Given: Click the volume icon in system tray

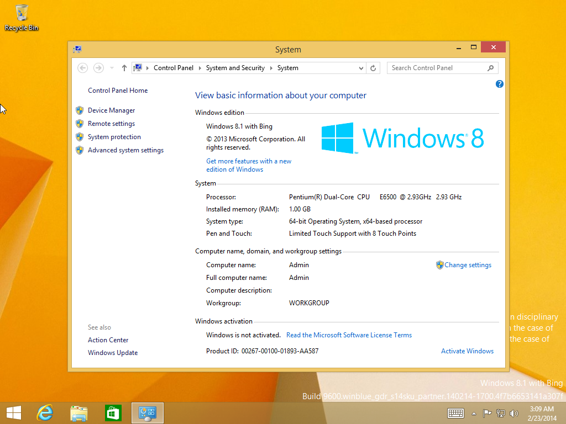Looking at the screenshot, I should click(513, 413).
